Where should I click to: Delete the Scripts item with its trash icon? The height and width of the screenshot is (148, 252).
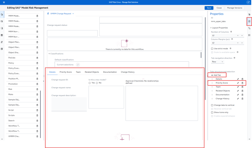click(37, 116)
